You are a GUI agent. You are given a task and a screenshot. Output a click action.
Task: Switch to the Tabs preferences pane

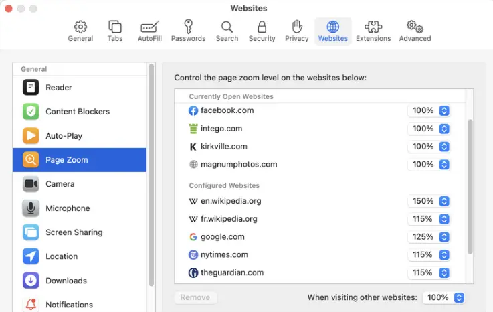(114, 31)
